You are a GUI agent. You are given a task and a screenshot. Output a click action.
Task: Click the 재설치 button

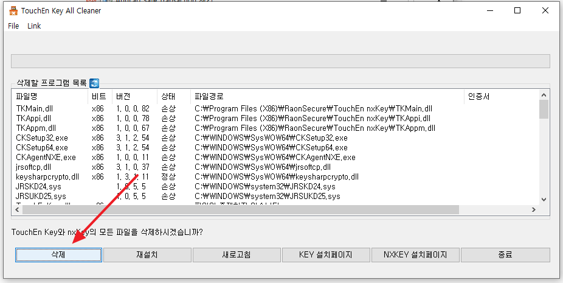147,255
